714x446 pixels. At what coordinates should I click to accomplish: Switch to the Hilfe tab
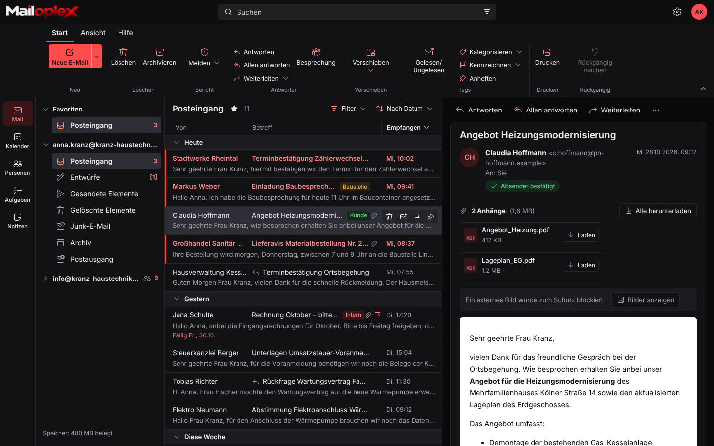[125, 33]
